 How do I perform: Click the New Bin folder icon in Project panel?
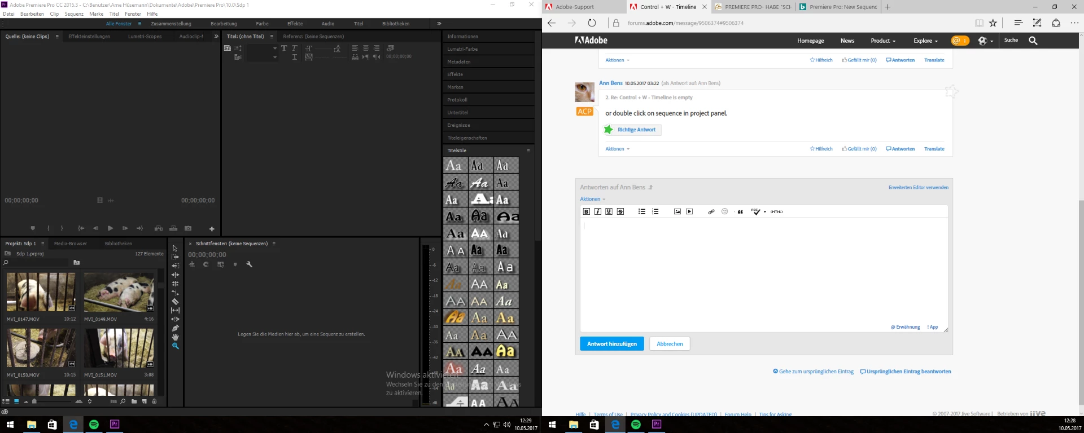click(x=134, y=401)
